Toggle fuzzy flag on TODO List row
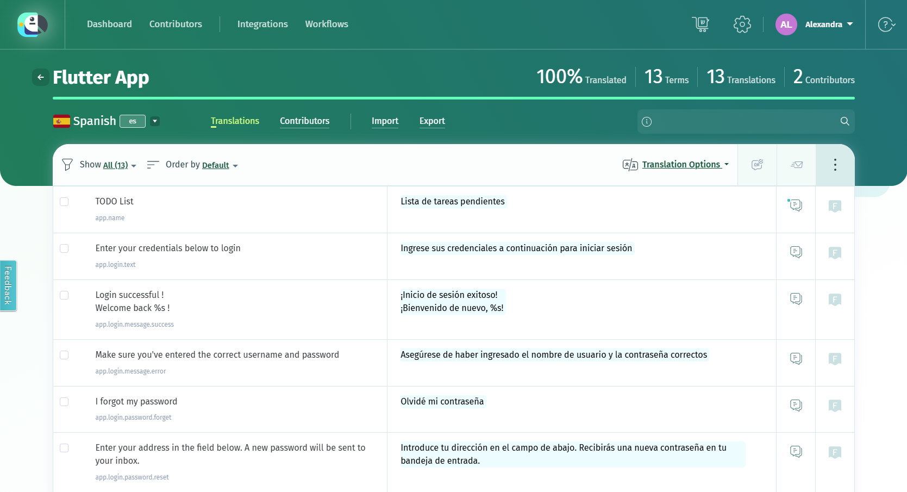Image resolution: width=907 pixels, height=492 pixels. click(x=835, y=206)
